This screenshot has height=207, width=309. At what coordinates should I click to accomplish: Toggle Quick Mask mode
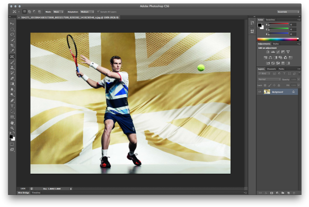[12, 144]
